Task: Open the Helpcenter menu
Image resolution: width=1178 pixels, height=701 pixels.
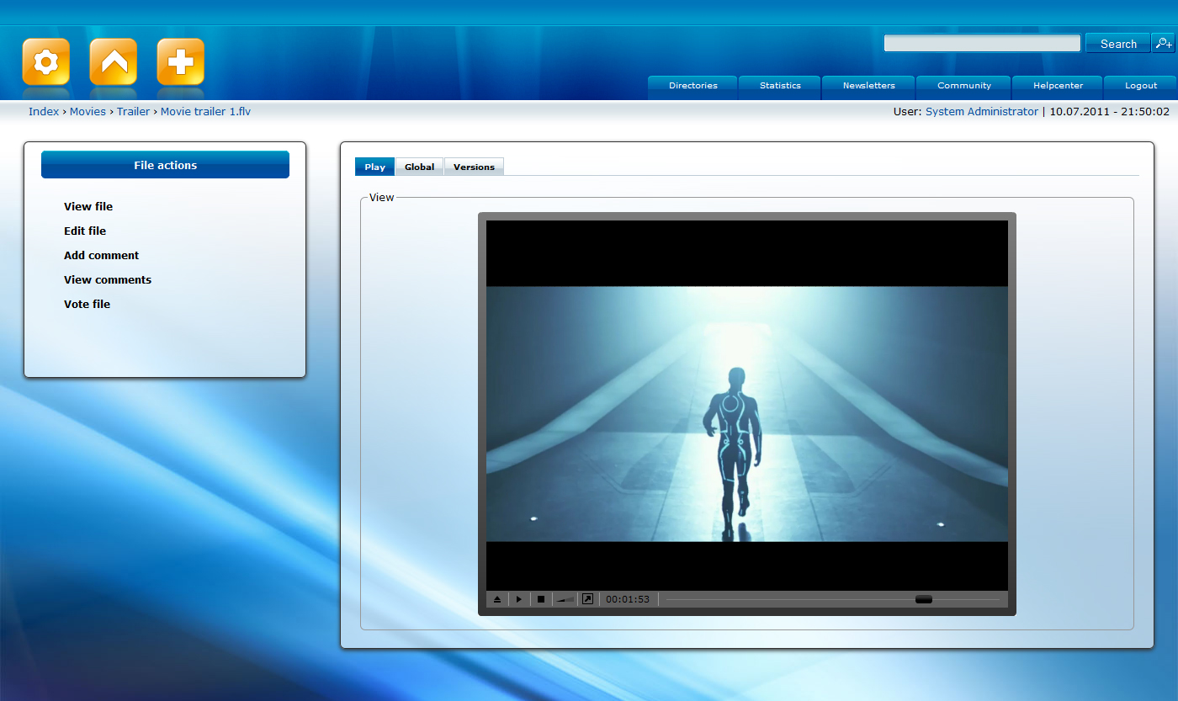Action: coord(1059,86)
